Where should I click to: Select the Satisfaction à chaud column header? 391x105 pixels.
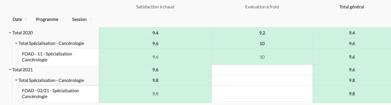(155, 7)
